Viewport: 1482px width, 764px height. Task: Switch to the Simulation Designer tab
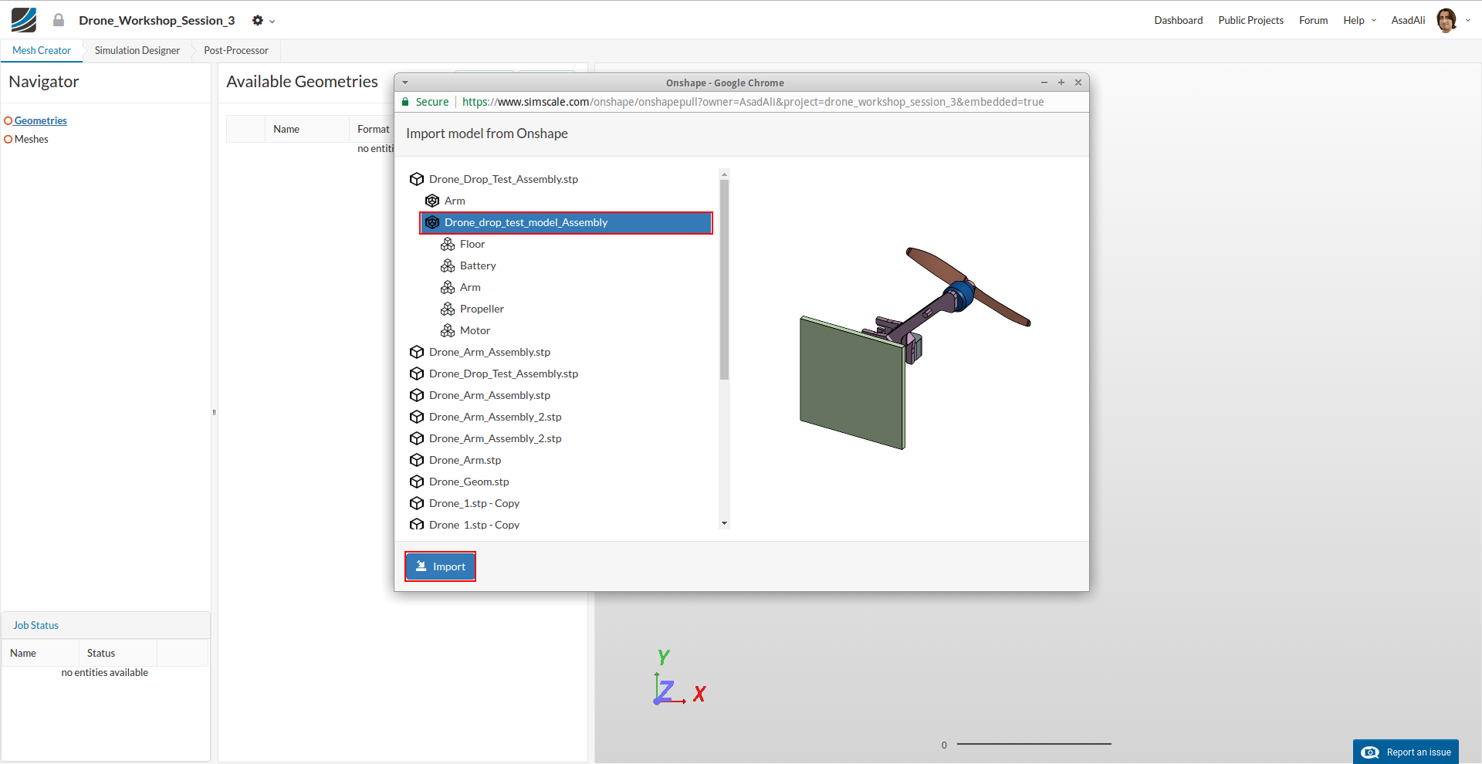click(137, 51)
